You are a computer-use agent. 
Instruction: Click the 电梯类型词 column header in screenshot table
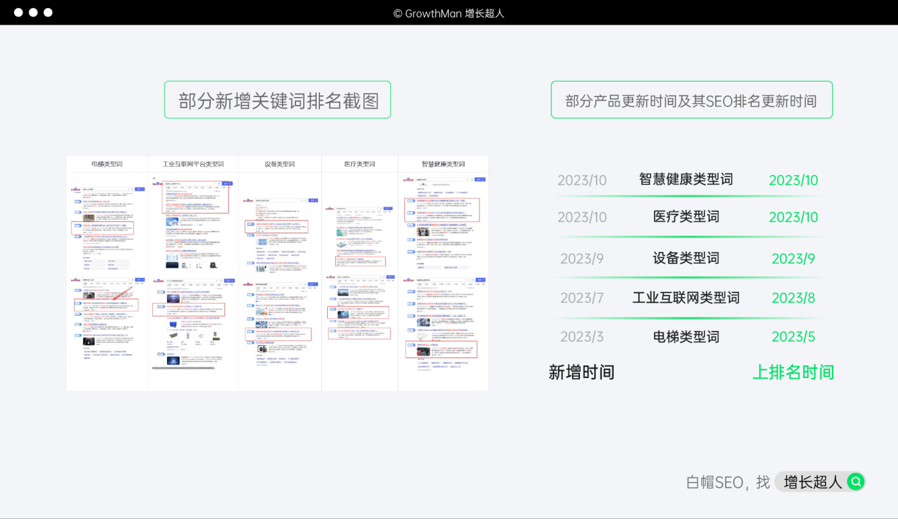pos(107,164)
